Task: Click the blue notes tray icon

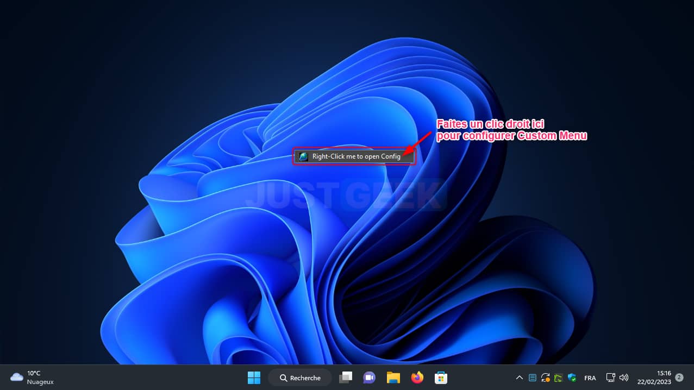Action: [533, 378]
